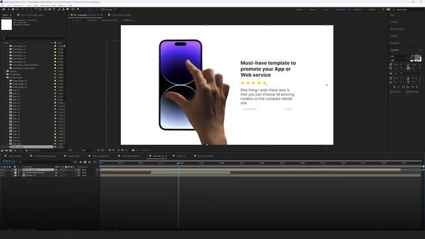
Task: Select the Pen tool
Action: [50, 9]
